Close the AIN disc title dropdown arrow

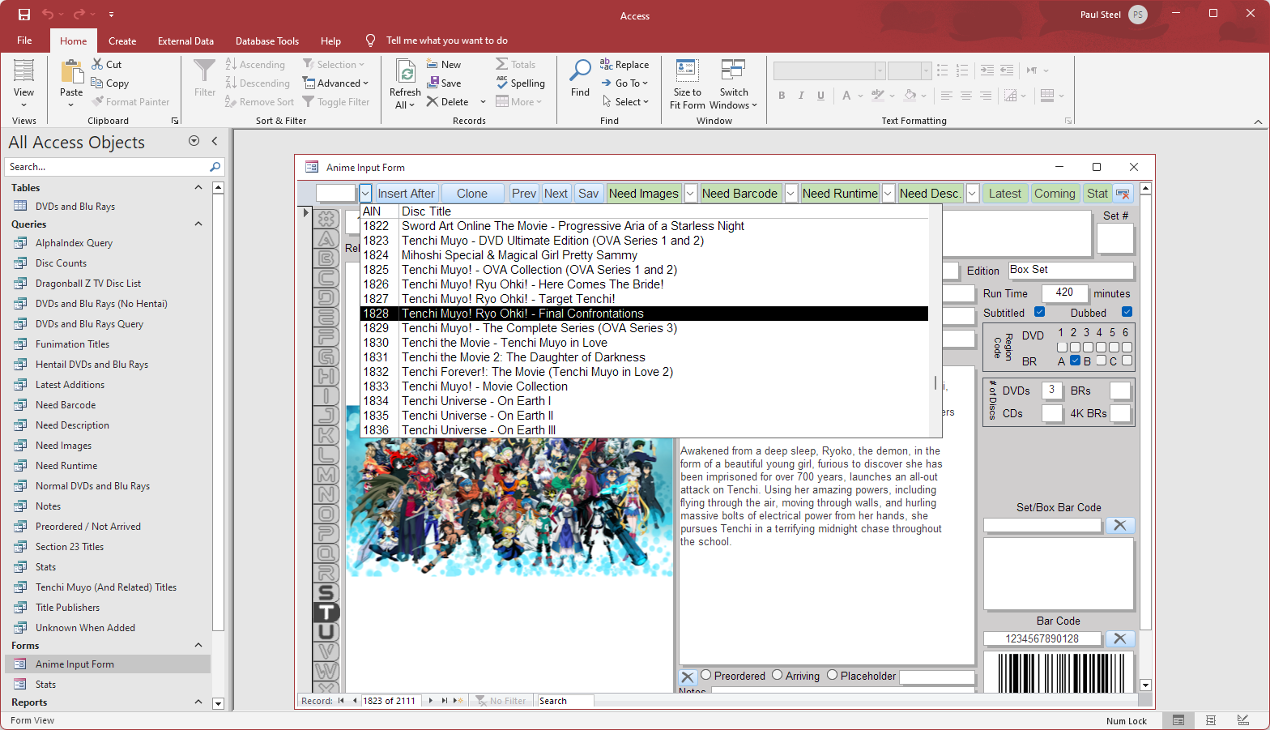(x=365, y=194)
